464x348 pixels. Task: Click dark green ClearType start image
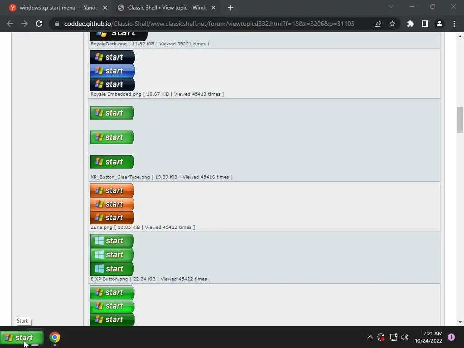pos(112,162)
